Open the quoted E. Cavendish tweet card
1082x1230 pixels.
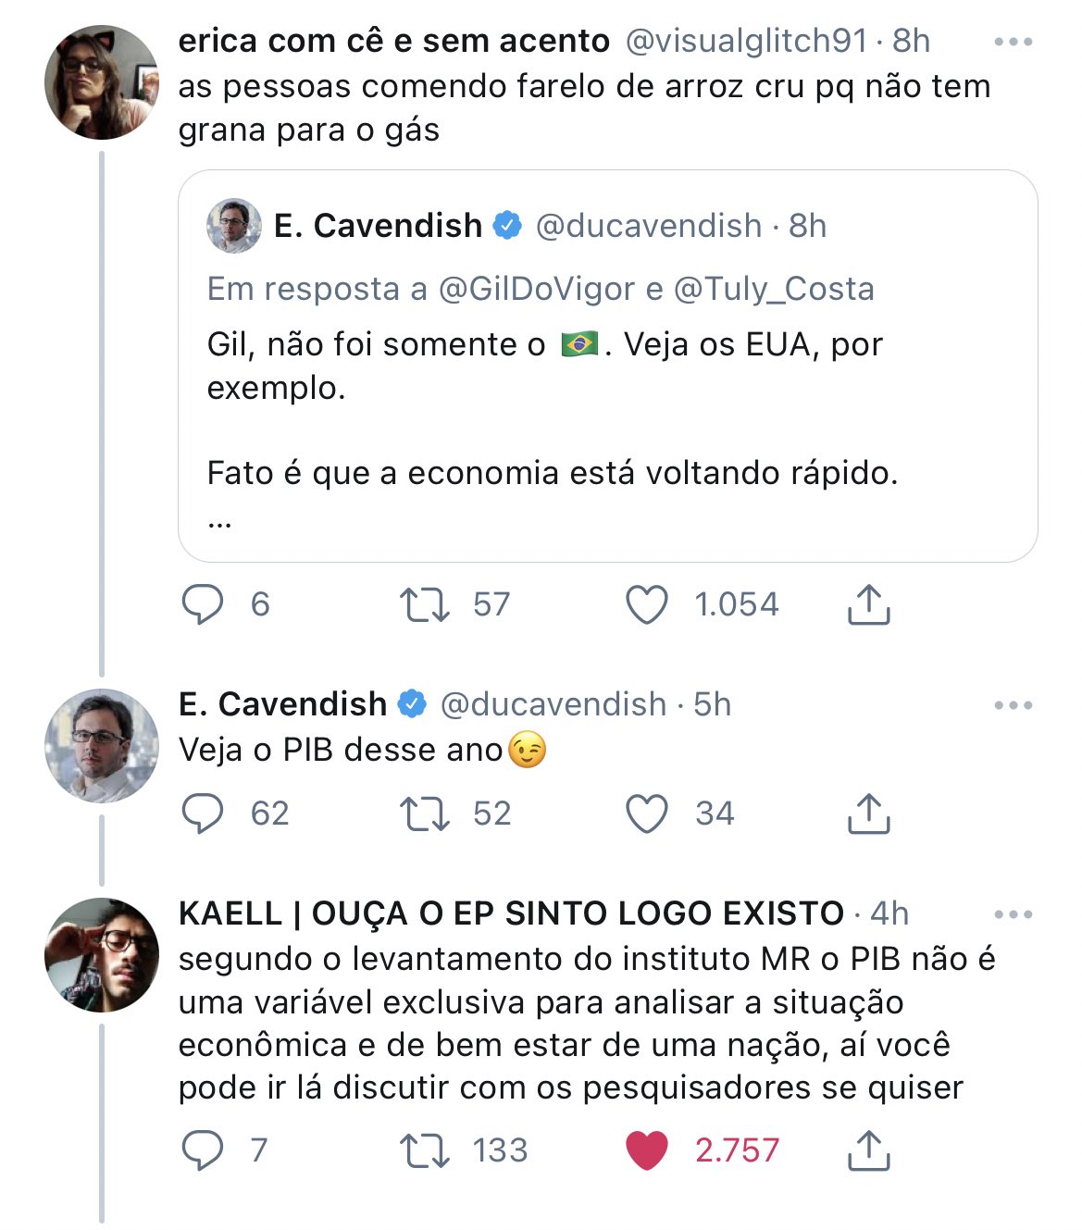pyautogui.click(x=607, y=407)
